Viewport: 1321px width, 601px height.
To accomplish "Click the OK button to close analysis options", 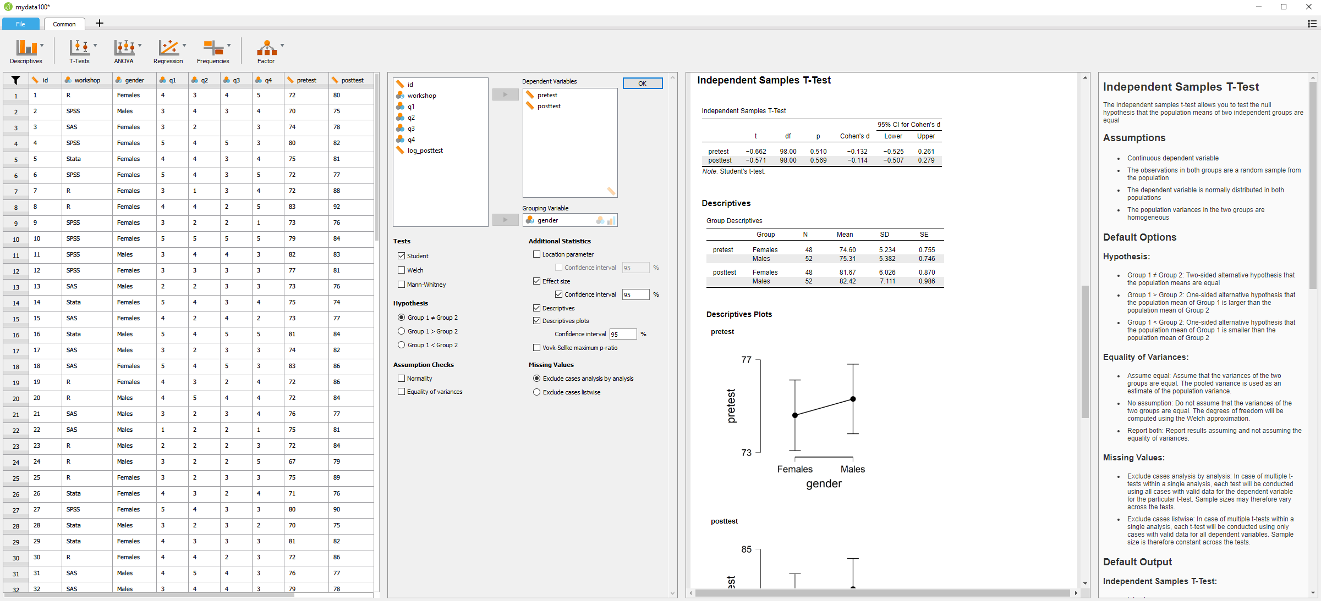I will (x=642, y=83).
